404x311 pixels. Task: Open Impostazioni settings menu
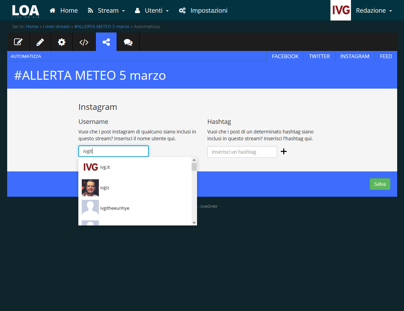(x=203, y=11)
